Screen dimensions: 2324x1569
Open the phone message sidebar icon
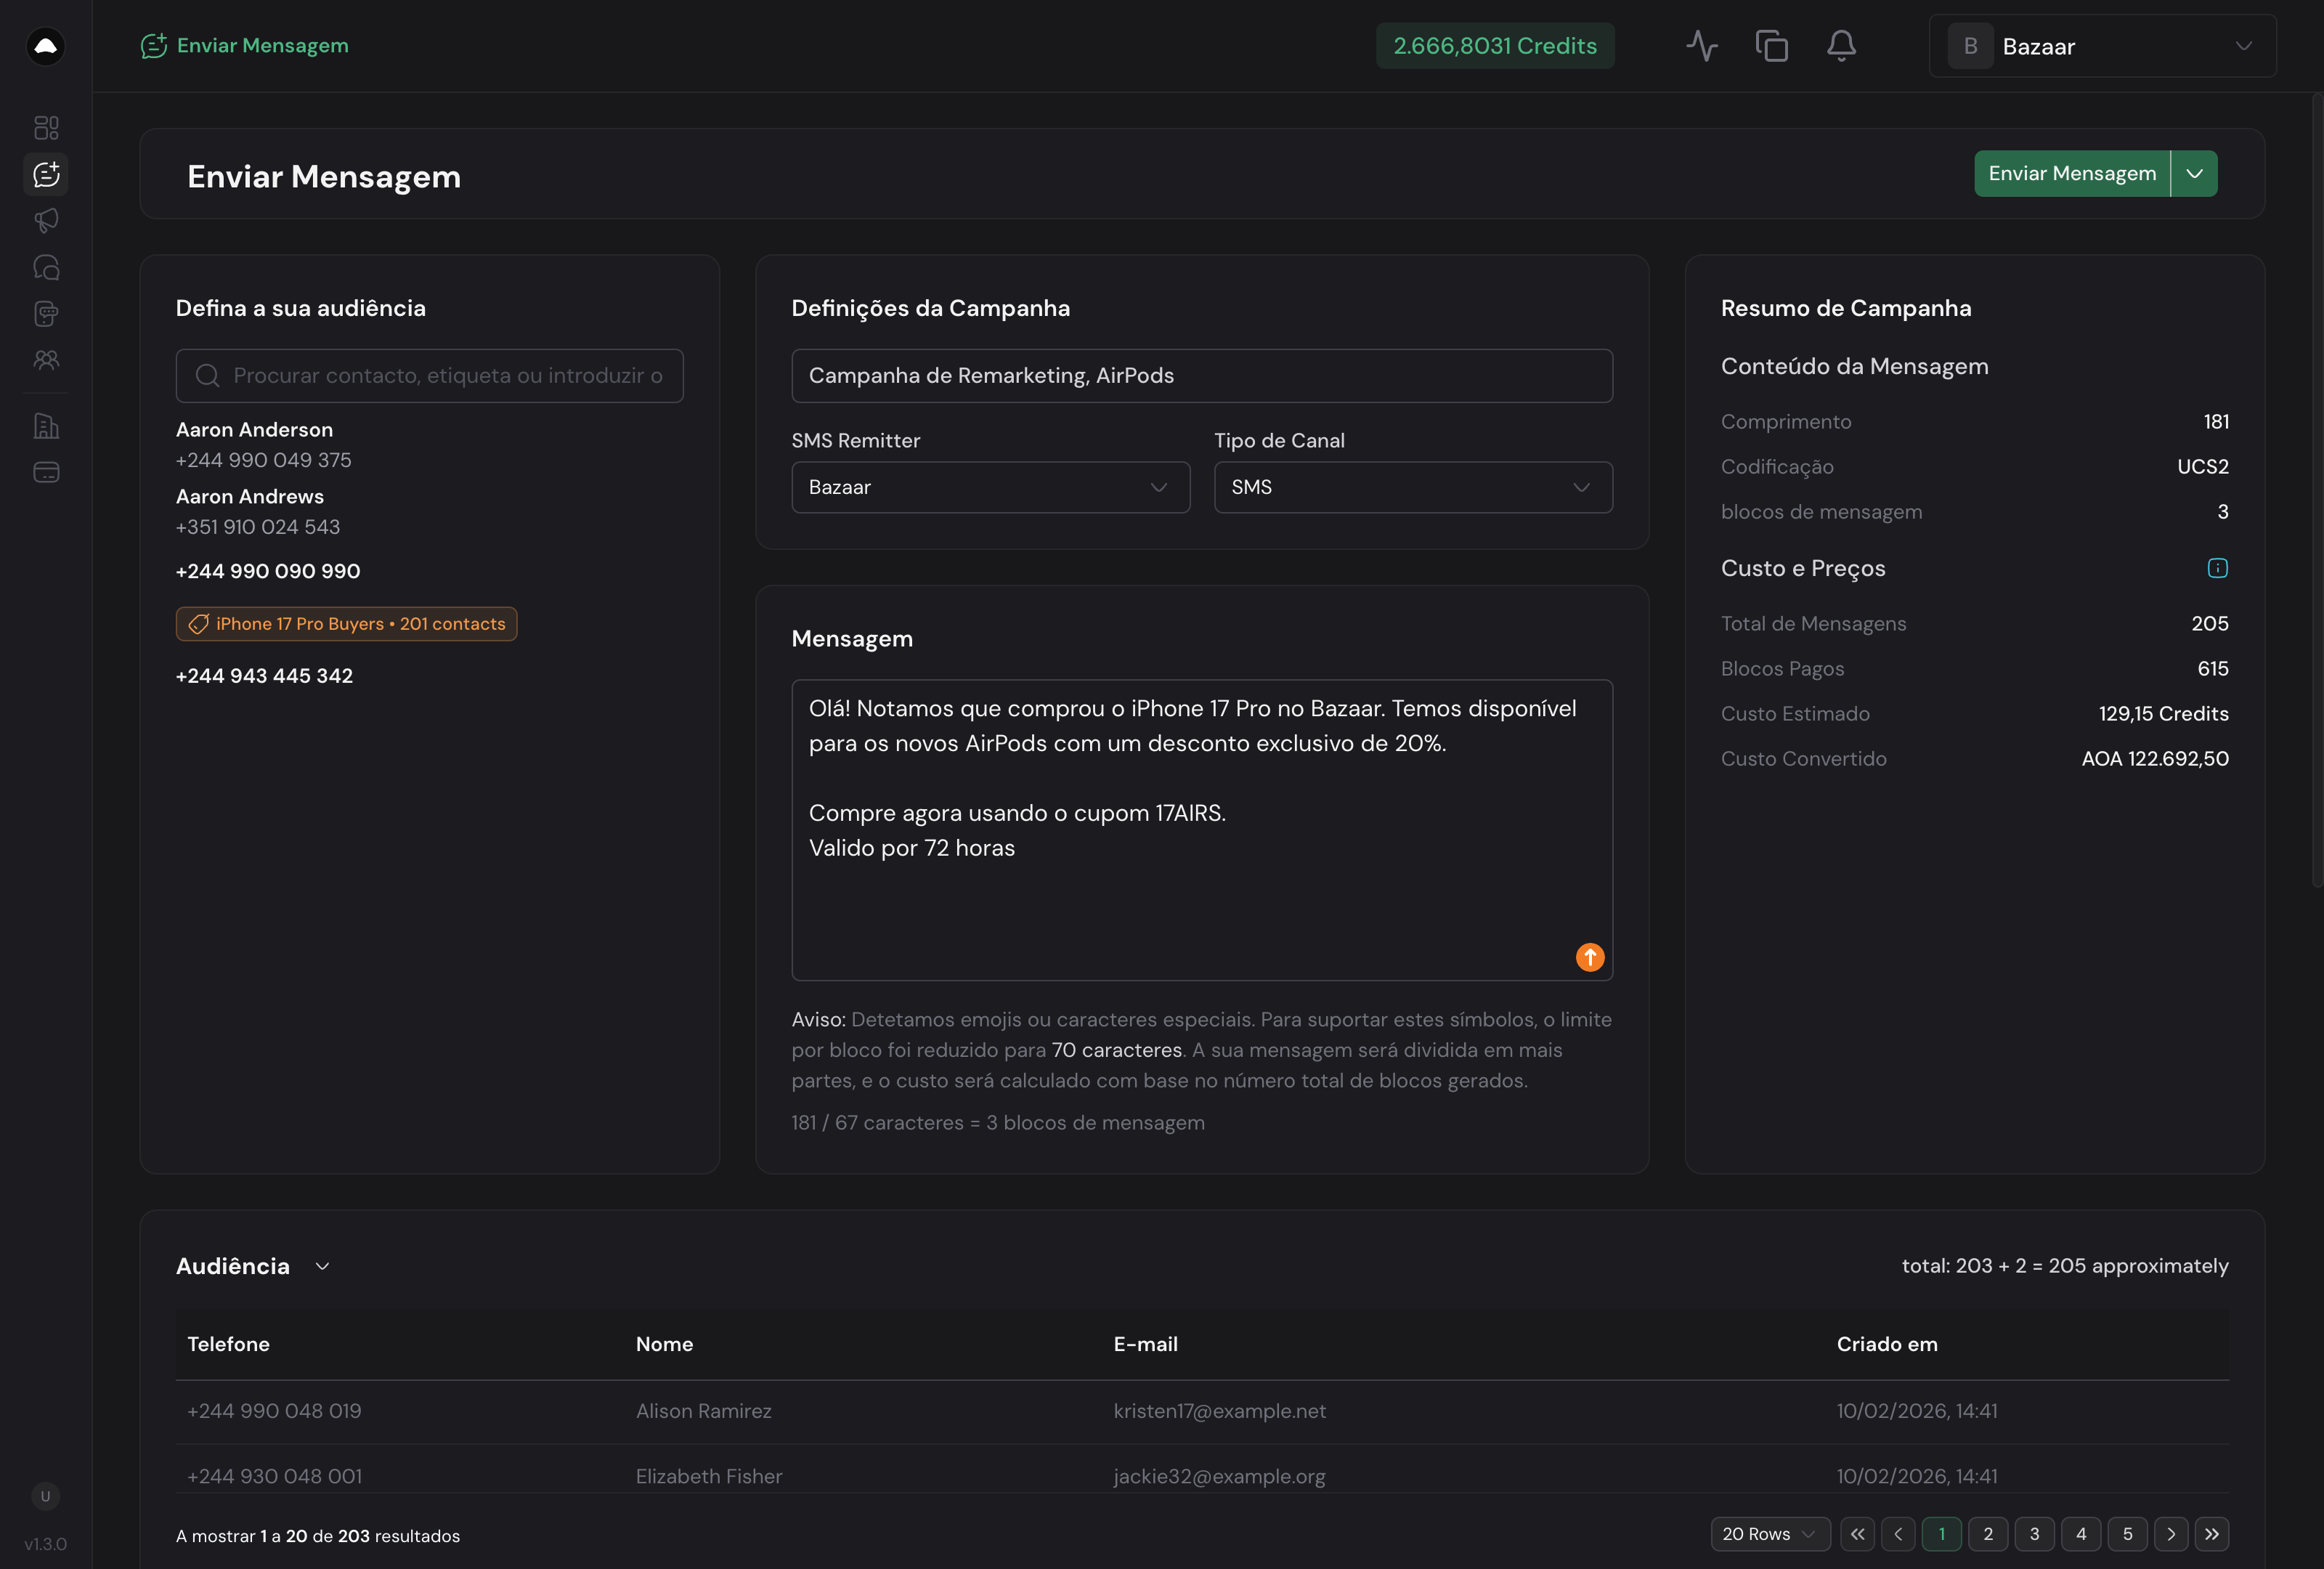46,314
